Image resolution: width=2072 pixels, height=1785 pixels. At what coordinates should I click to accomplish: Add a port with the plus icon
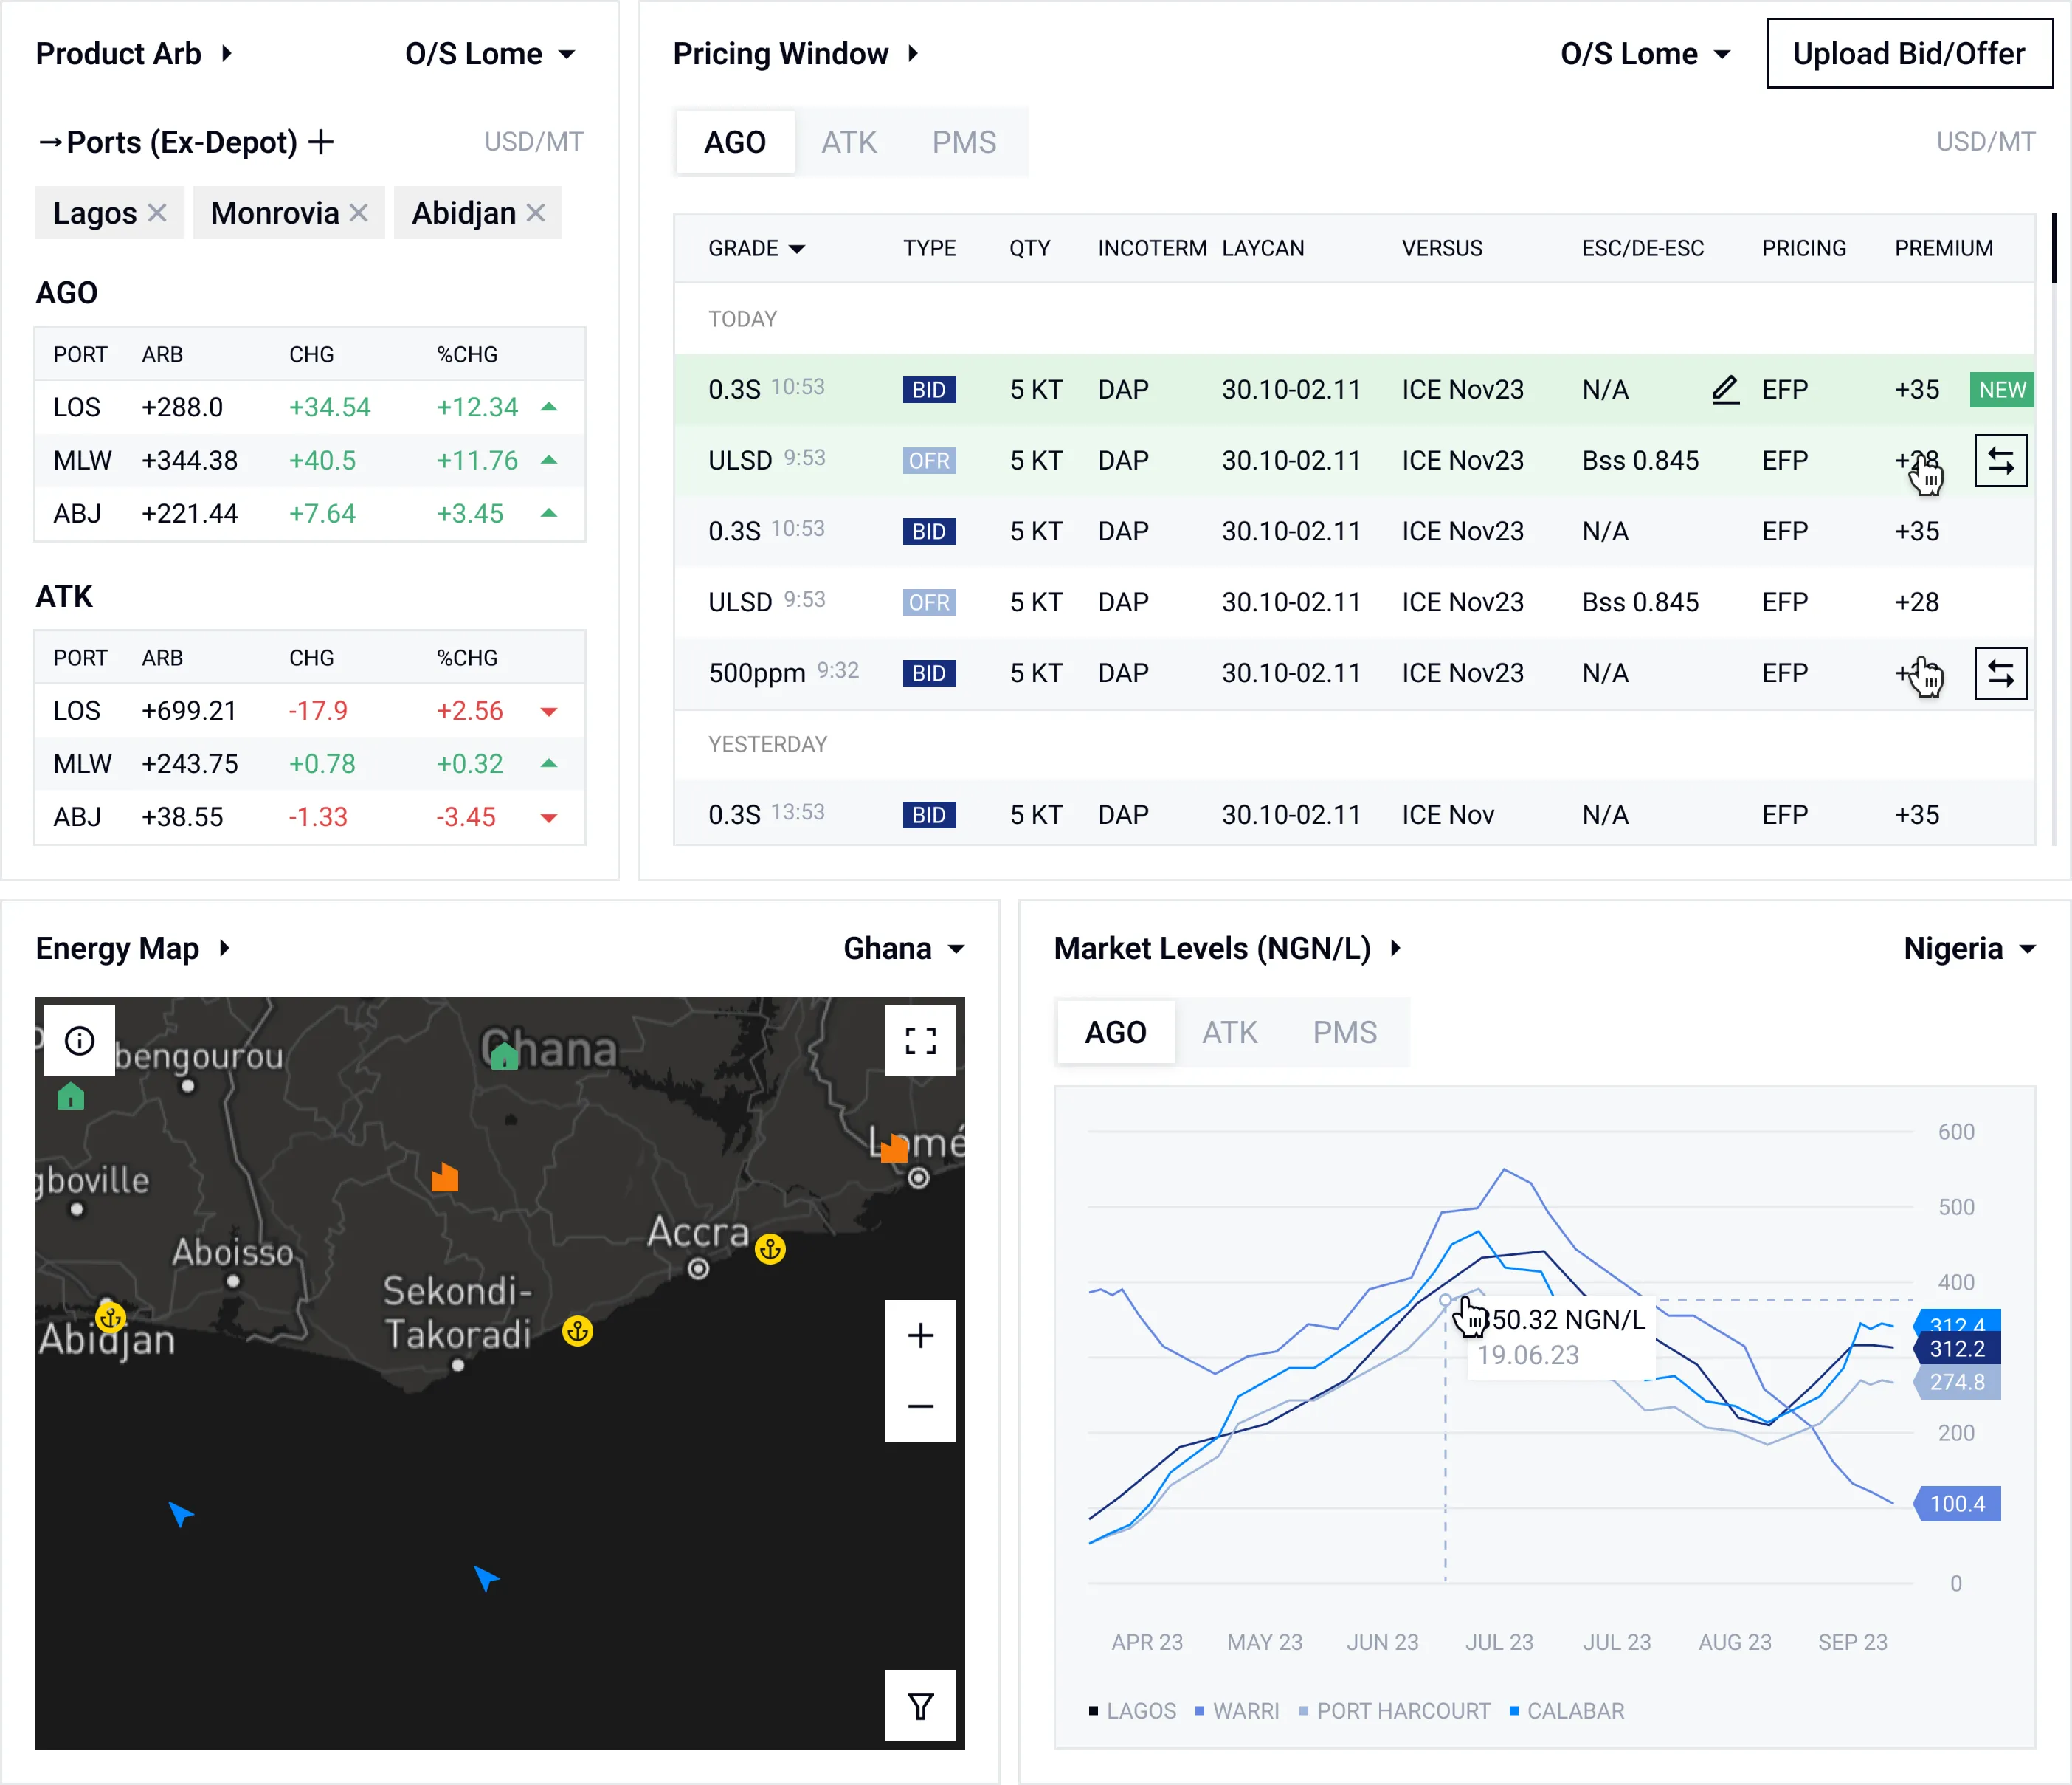point(321,142)
